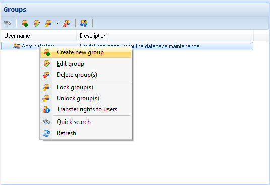
Task: Sort by the Description column header
Action: 165,36
